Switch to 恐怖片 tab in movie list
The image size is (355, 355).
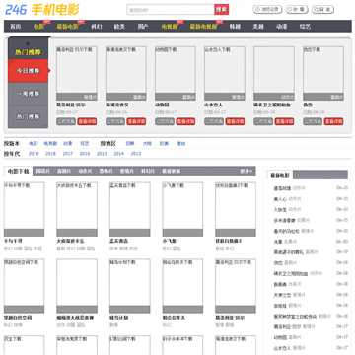pos(106,171)
